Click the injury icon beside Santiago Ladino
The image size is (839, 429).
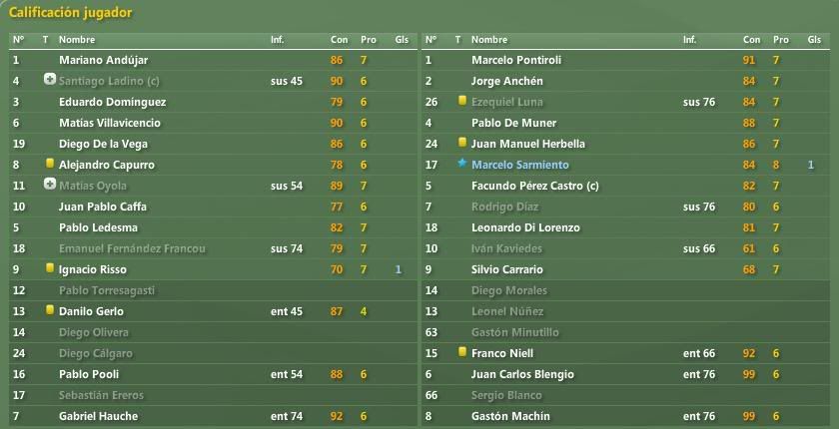pos(50,80)
